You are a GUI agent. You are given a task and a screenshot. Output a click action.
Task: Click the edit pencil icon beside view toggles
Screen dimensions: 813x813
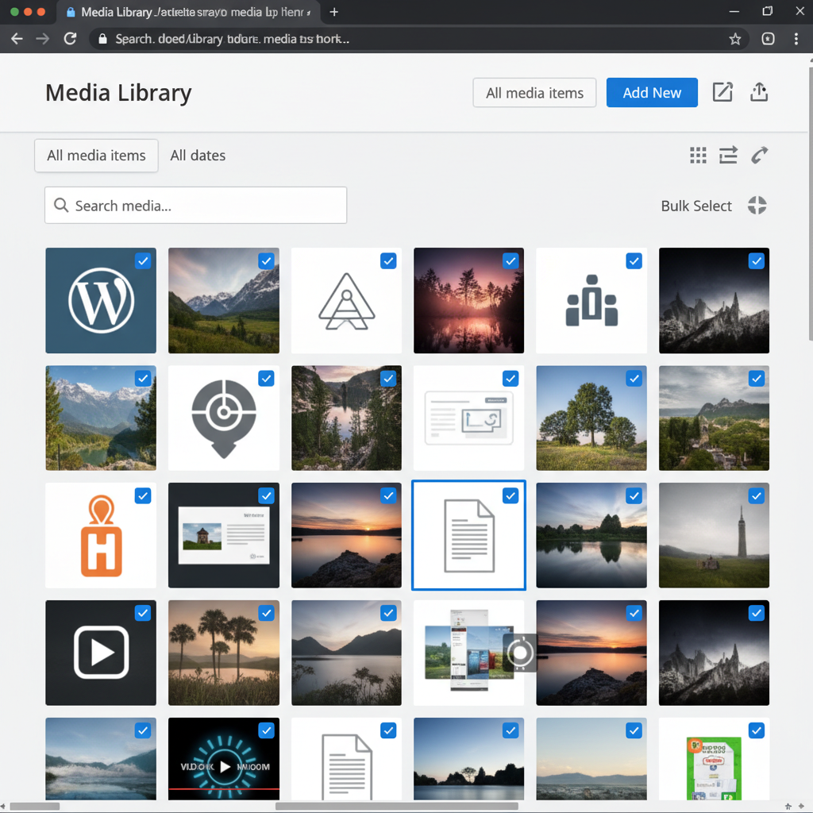(x=759, y=156)
